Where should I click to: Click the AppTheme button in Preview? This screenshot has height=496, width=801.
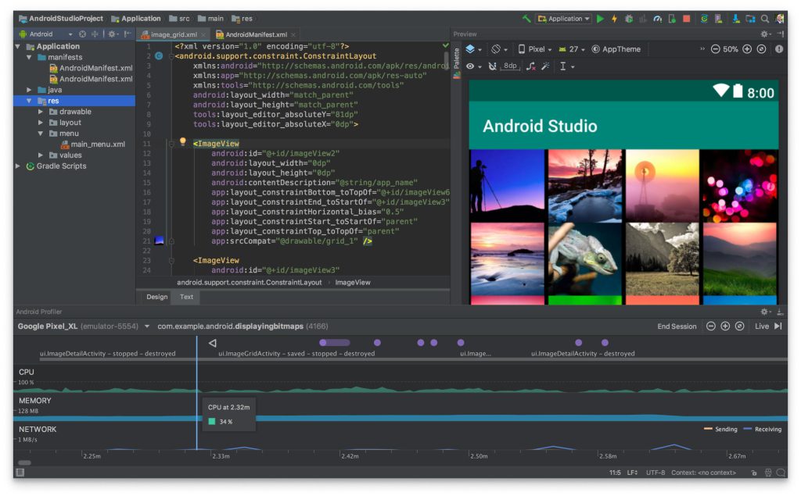coord(616,49)
